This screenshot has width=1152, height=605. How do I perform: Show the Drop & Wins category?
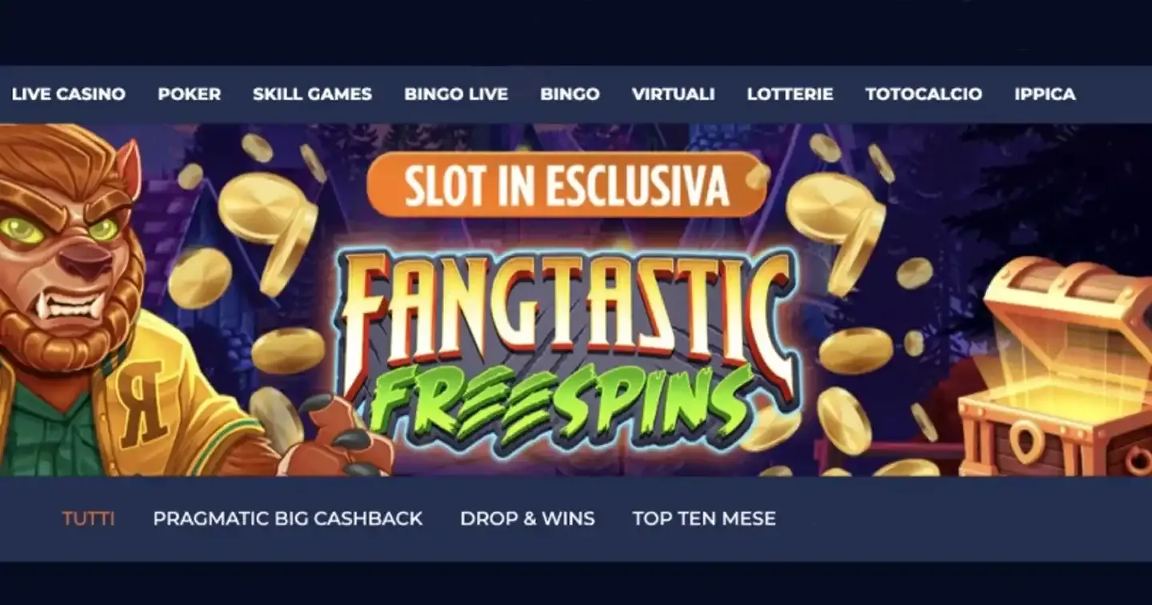(527, 519)
